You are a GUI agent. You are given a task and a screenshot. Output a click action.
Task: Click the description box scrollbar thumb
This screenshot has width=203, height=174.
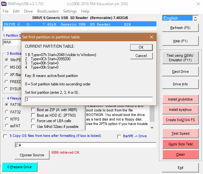pos(152,114)
